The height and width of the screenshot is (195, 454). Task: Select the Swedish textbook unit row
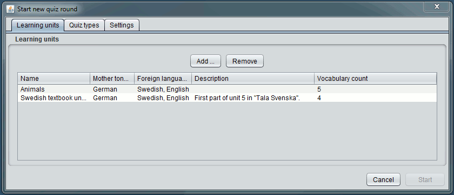point(227,98)
